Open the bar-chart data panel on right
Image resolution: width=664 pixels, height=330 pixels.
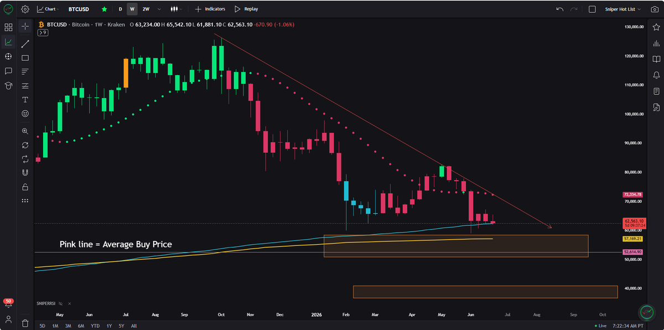tap(656, 43)
